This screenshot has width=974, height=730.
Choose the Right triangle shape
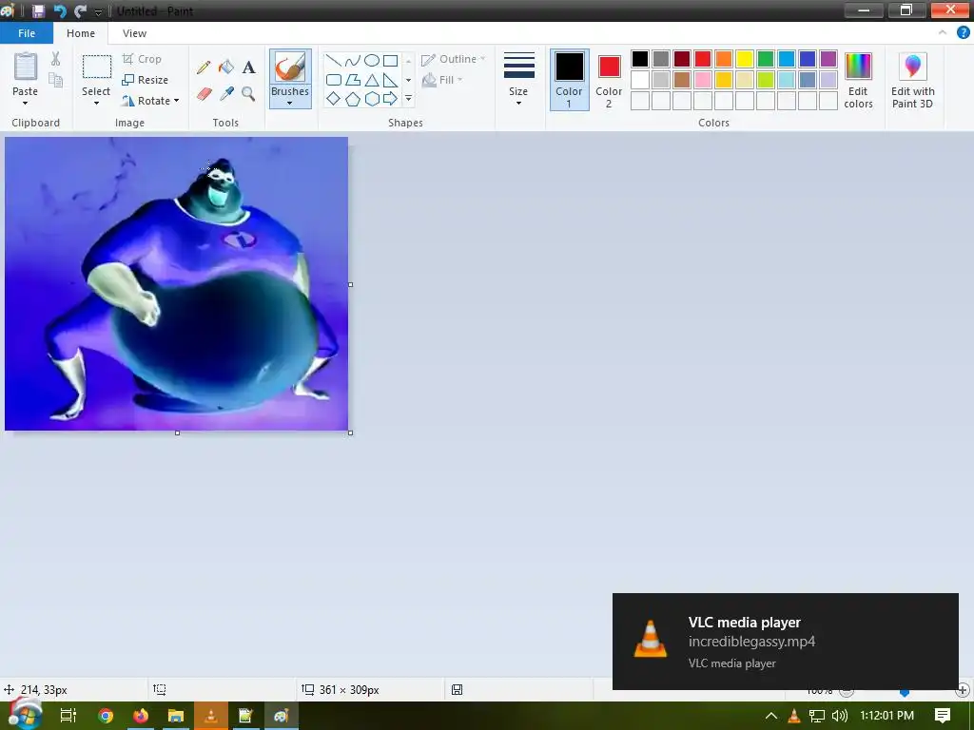point(390,80)
